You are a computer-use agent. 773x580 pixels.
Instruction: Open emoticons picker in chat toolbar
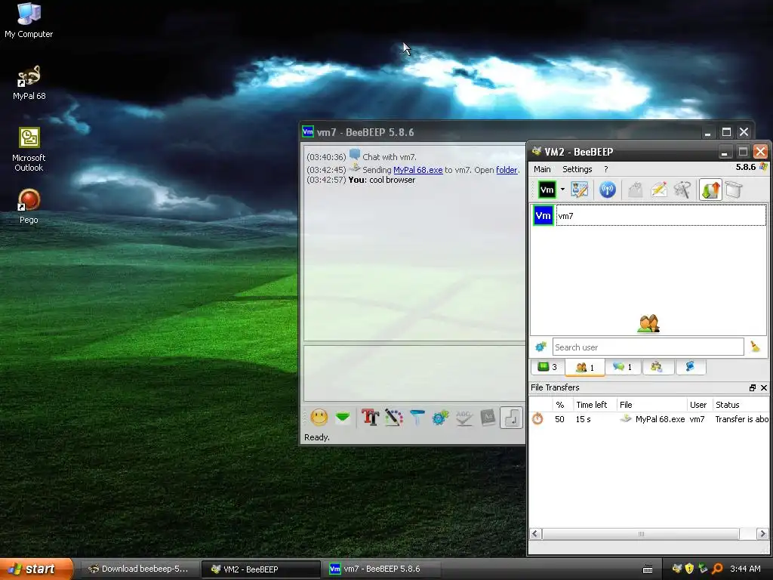pyautogui.click(x=319, y=418)
